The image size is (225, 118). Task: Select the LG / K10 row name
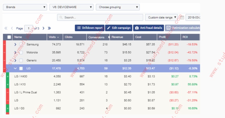20,84
